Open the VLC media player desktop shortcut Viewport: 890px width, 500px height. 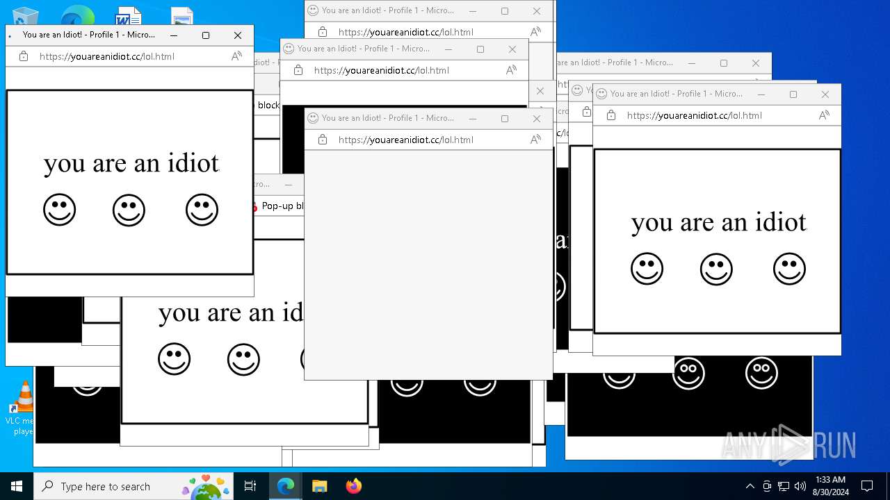pyautogui.click(x=23, y=408)
